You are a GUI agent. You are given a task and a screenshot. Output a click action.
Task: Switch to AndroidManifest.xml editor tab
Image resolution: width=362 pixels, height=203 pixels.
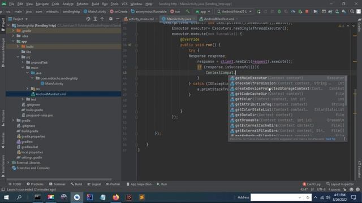218,19
